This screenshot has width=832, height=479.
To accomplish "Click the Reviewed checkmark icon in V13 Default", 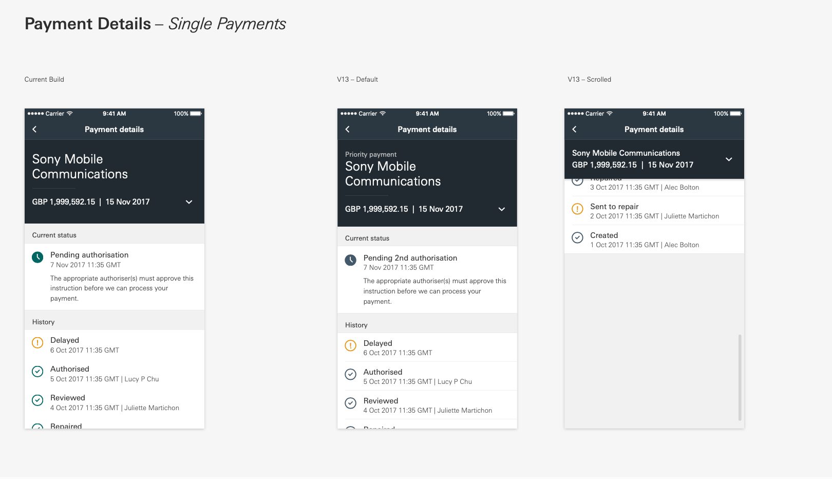I will (x=350, y=403).
